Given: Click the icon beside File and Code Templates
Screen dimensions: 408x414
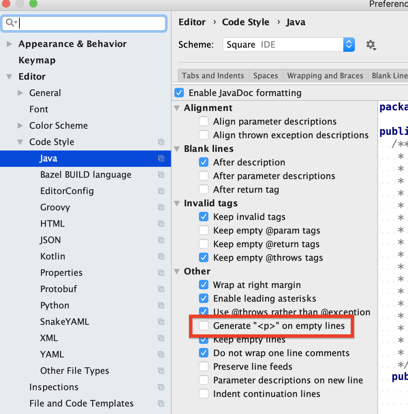Looking at the screenshot, I should click(x=161, y=403).
